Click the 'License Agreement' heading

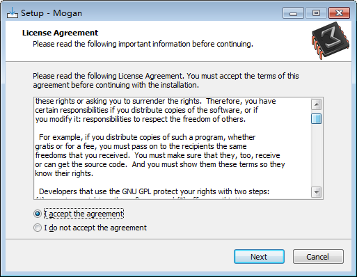click(x=61, y=33)
